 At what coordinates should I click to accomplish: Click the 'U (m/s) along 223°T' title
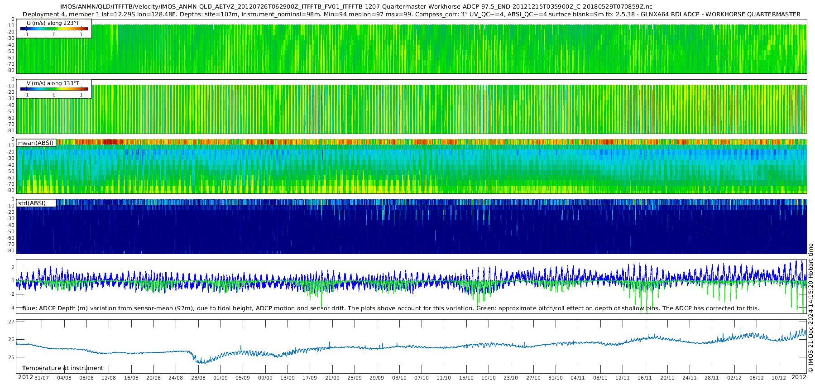(53, 23)
